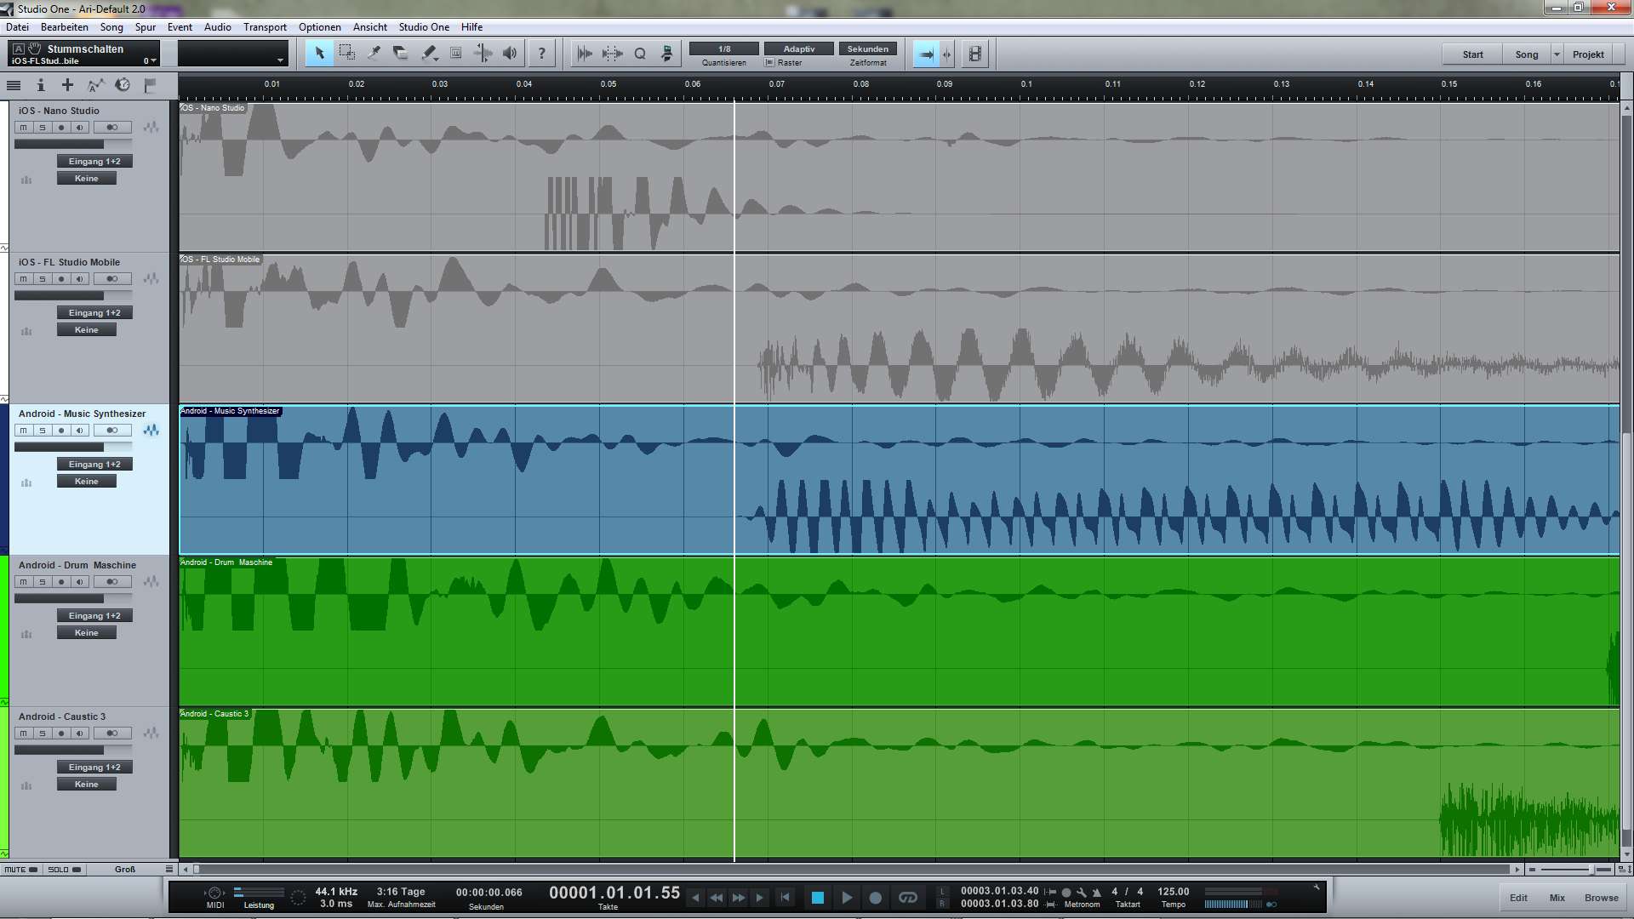Open the marker track flag icon

(150, 85)
